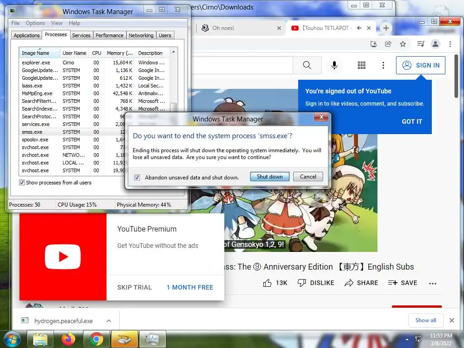Click the YouTube search magnifier button

tap(307, 65)
